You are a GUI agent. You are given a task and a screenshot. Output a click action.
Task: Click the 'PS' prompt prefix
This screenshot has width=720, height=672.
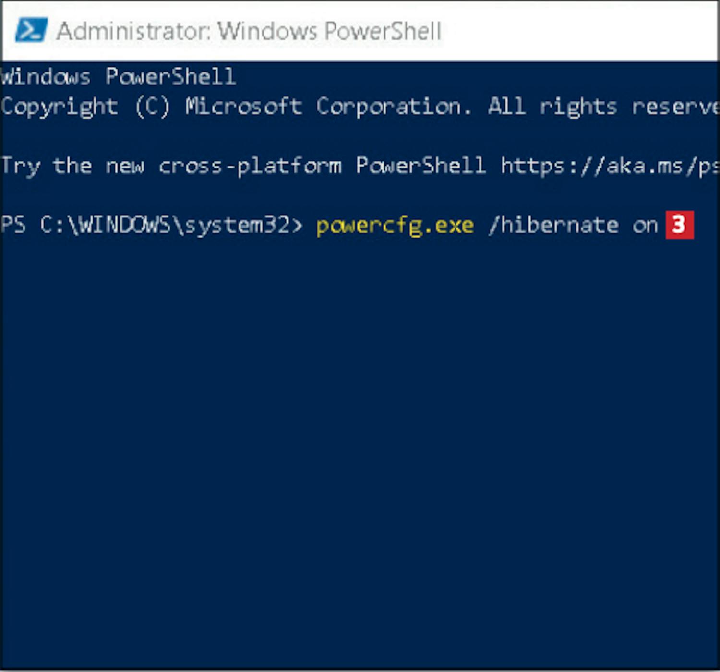13,225
